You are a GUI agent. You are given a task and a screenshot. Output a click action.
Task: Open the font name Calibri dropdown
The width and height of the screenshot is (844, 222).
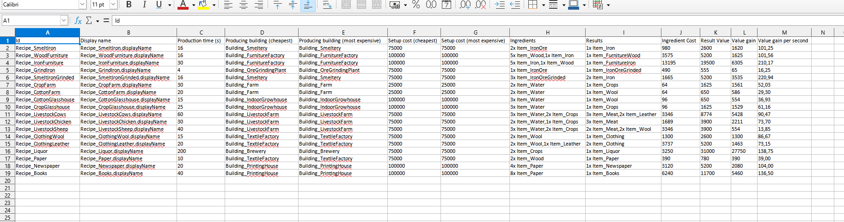pyautogui.click(x=82, y=5)
